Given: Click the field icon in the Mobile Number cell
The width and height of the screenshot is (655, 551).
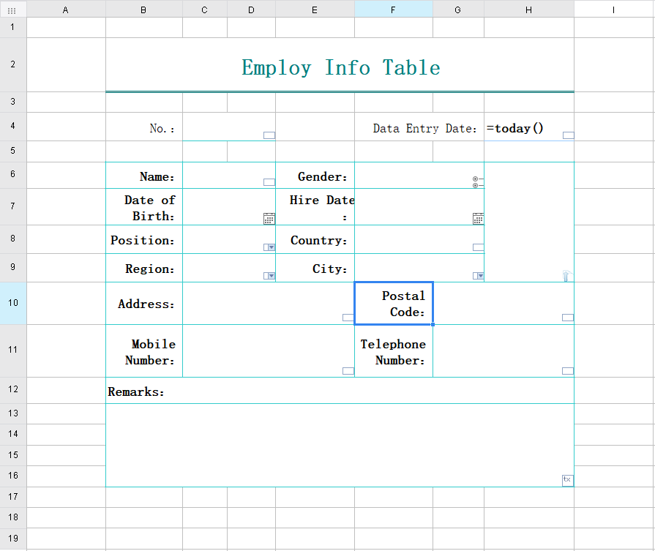Looking at the screenshot, I should tap(347, 371).
